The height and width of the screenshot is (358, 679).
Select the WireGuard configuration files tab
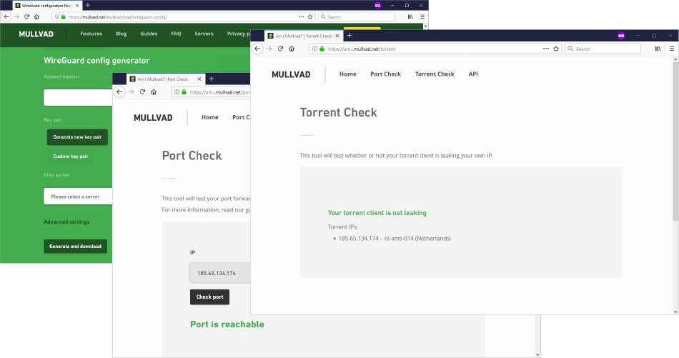[x=47, y=6]
